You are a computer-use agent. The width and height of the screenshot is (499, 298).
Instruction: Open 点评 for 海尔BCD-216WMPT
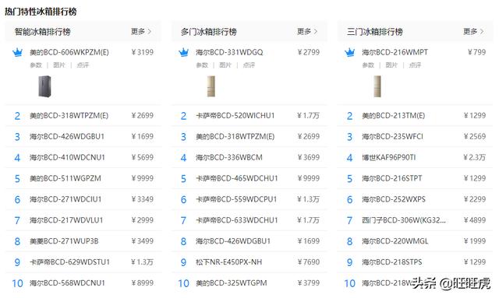point(415,65)
